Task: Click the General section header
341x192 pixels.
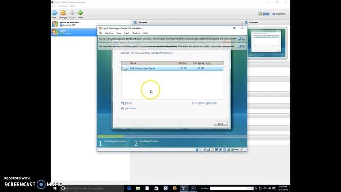Action: click(x=143, y=22)
